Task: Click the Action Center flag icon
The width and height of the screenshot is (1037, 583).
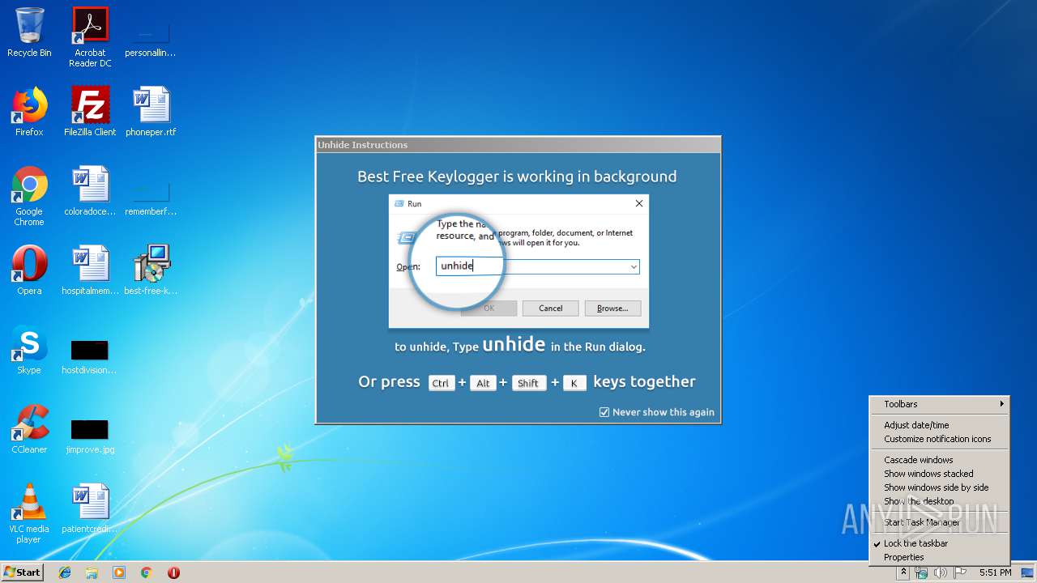Action: coord(960,572)
